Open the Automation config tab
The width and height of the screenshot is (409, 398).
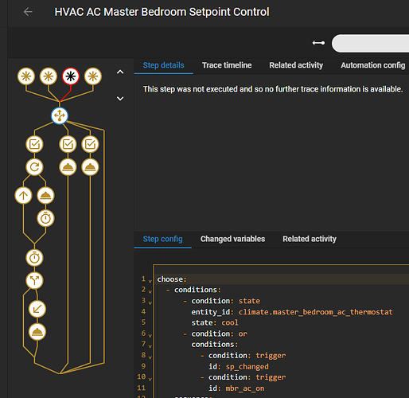click(373, 65)
